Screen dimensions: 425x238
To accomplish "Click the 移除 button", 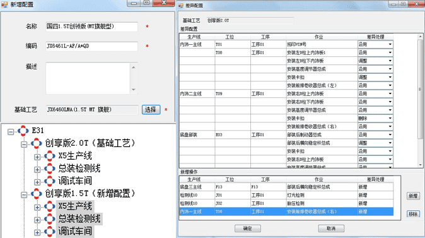I will click(413, 214).
